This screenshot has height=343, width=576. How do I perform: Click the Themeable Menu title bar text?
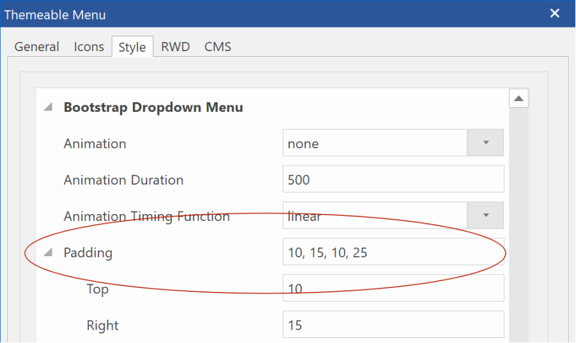[x=55, y=15]
